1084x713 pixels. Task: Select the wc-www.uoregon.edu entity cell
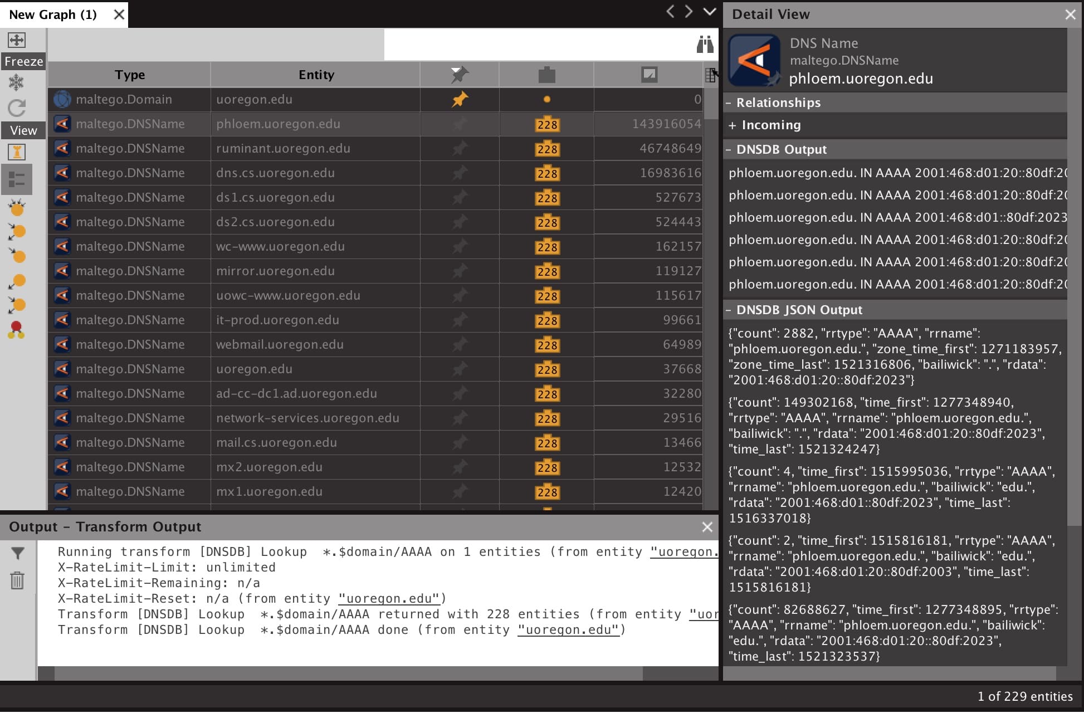point(315,247)
